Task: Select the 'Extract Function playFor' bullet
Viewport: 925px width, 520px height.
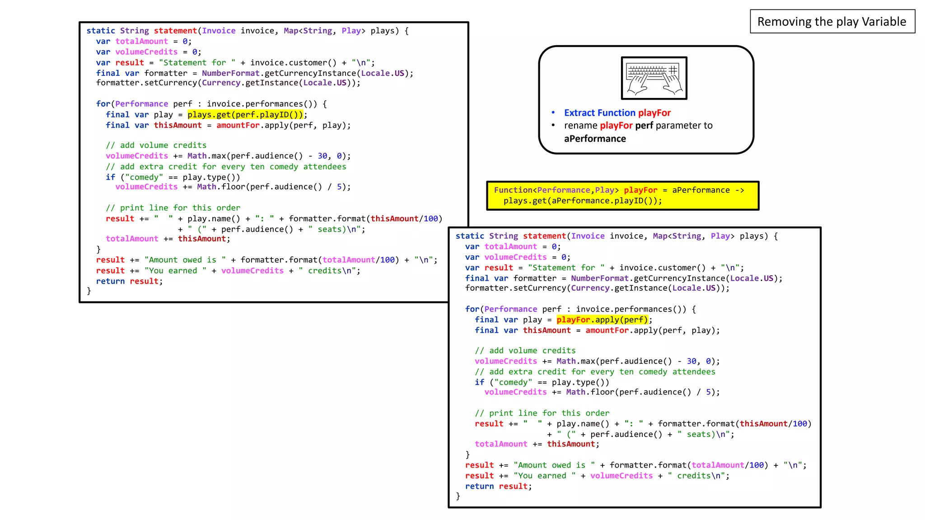Action: click(617, 113)
